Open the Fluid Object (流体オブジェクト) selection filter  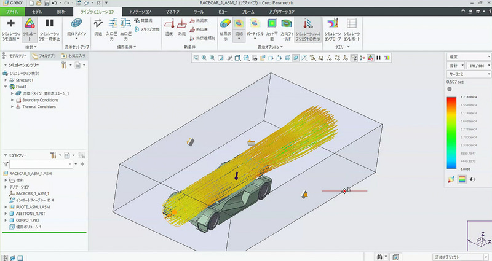click(461, 257)
